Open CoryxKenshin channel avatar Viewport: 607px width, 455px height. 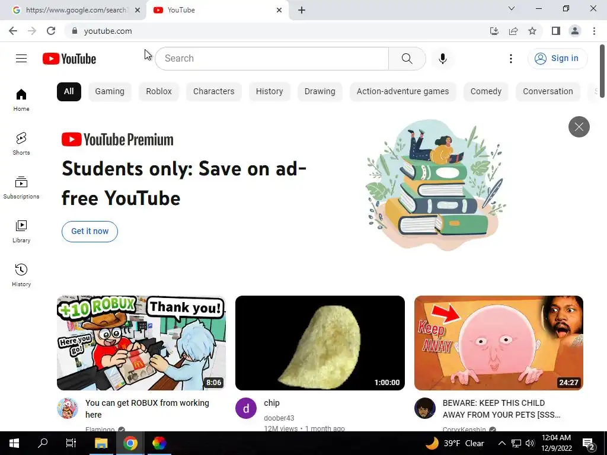coord(424,408)
